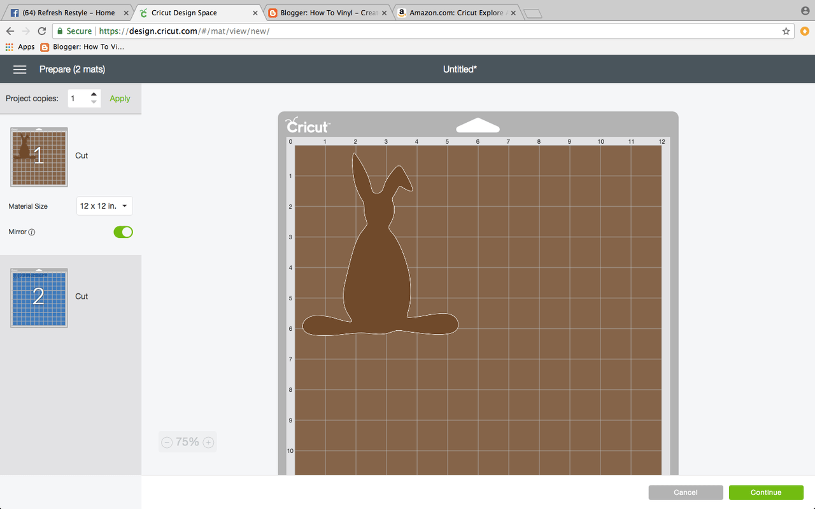
Task: Click the Material Size label
Action: [x=28, y=206]
